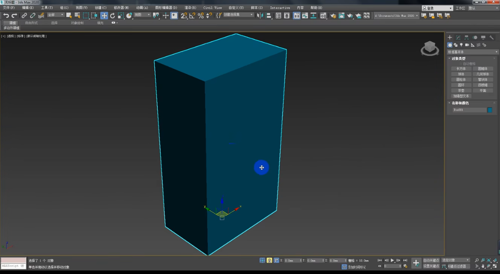Open Select by Name list icon
The width and height of the screenshot is (500, 274).
point(77,15)
